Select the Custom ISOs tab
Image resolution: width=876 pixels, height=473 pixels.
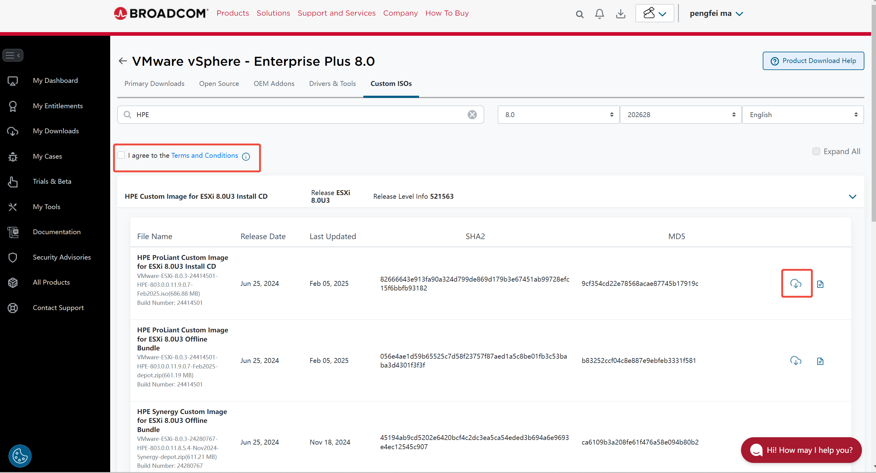pyautogui.click(x=391, y=83)
